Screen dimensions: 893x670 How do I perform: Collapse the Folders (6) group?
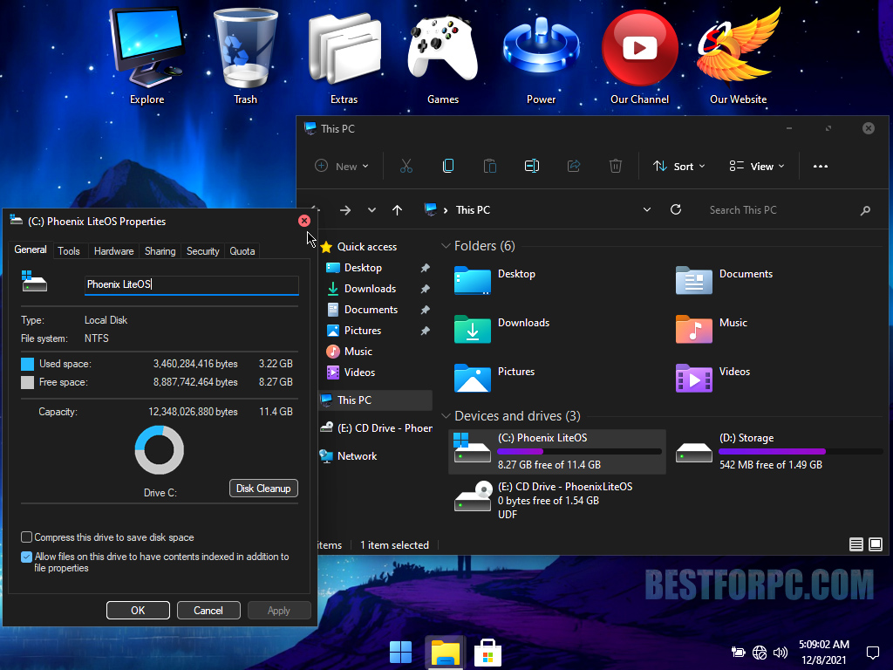446,246
